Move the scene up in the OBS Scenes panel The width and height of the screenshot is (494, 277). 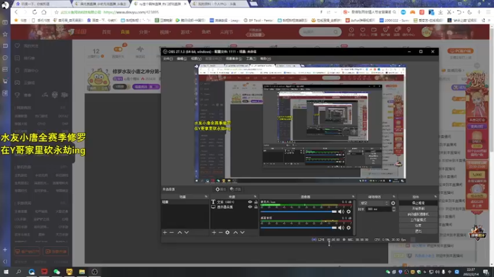[x=180, y=233]
